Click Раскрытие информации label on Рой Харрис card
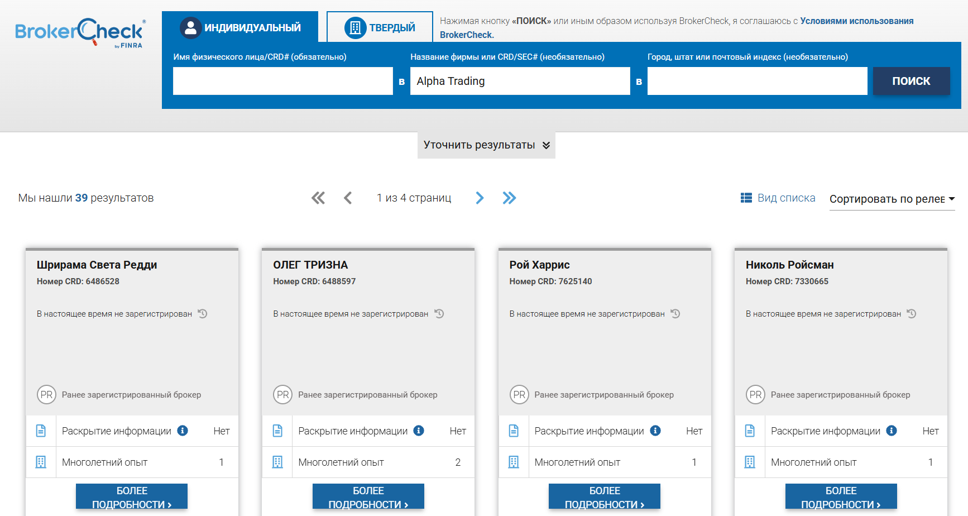Viewport: 968px width, 516px height. click(x=590, y=431)
